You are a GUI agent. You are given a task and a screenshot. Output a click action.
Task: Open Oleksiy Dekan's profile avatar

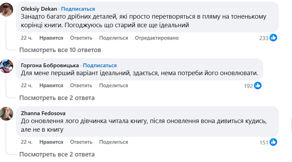click(7, 10)
